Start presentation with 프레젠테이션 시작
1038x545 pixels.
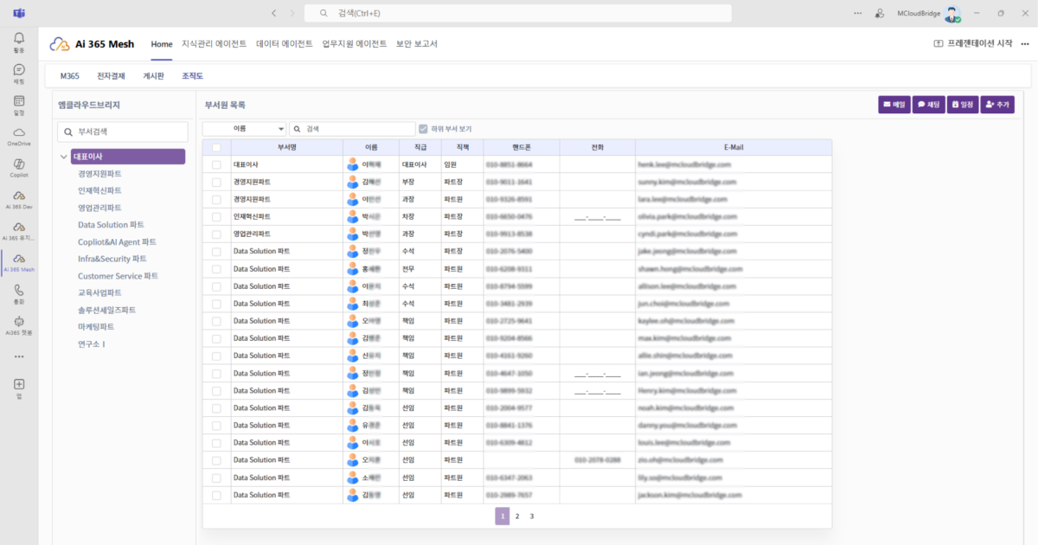[x=973, y=44]
